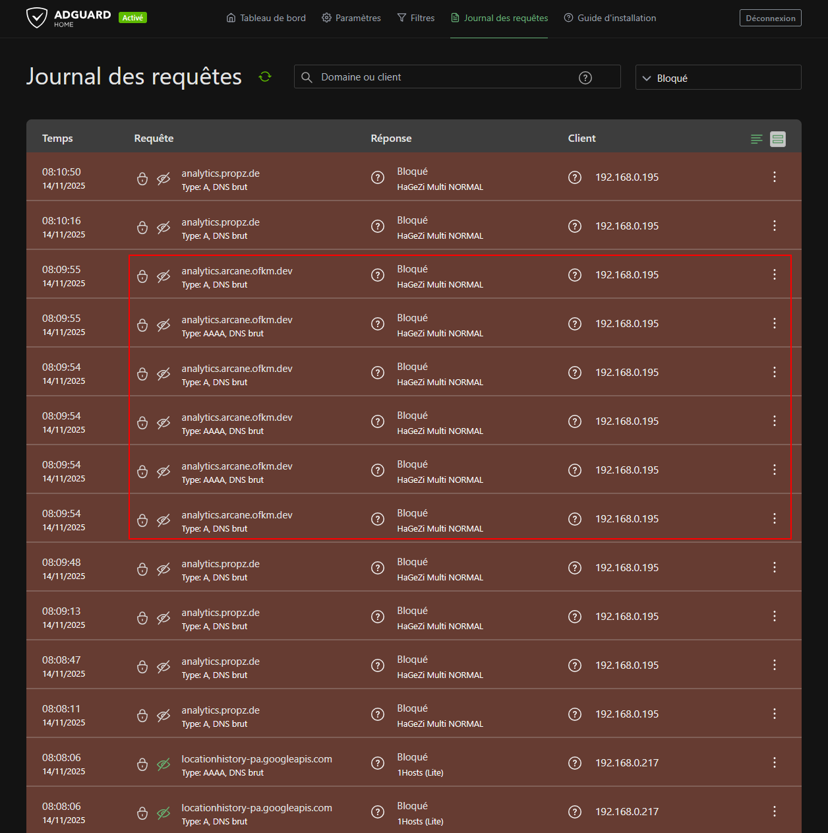Image resolution: width=828 pixels, height=833 pixels.
Task: Click the lock icon on the 08:10:50 entry
Action: 142,178
